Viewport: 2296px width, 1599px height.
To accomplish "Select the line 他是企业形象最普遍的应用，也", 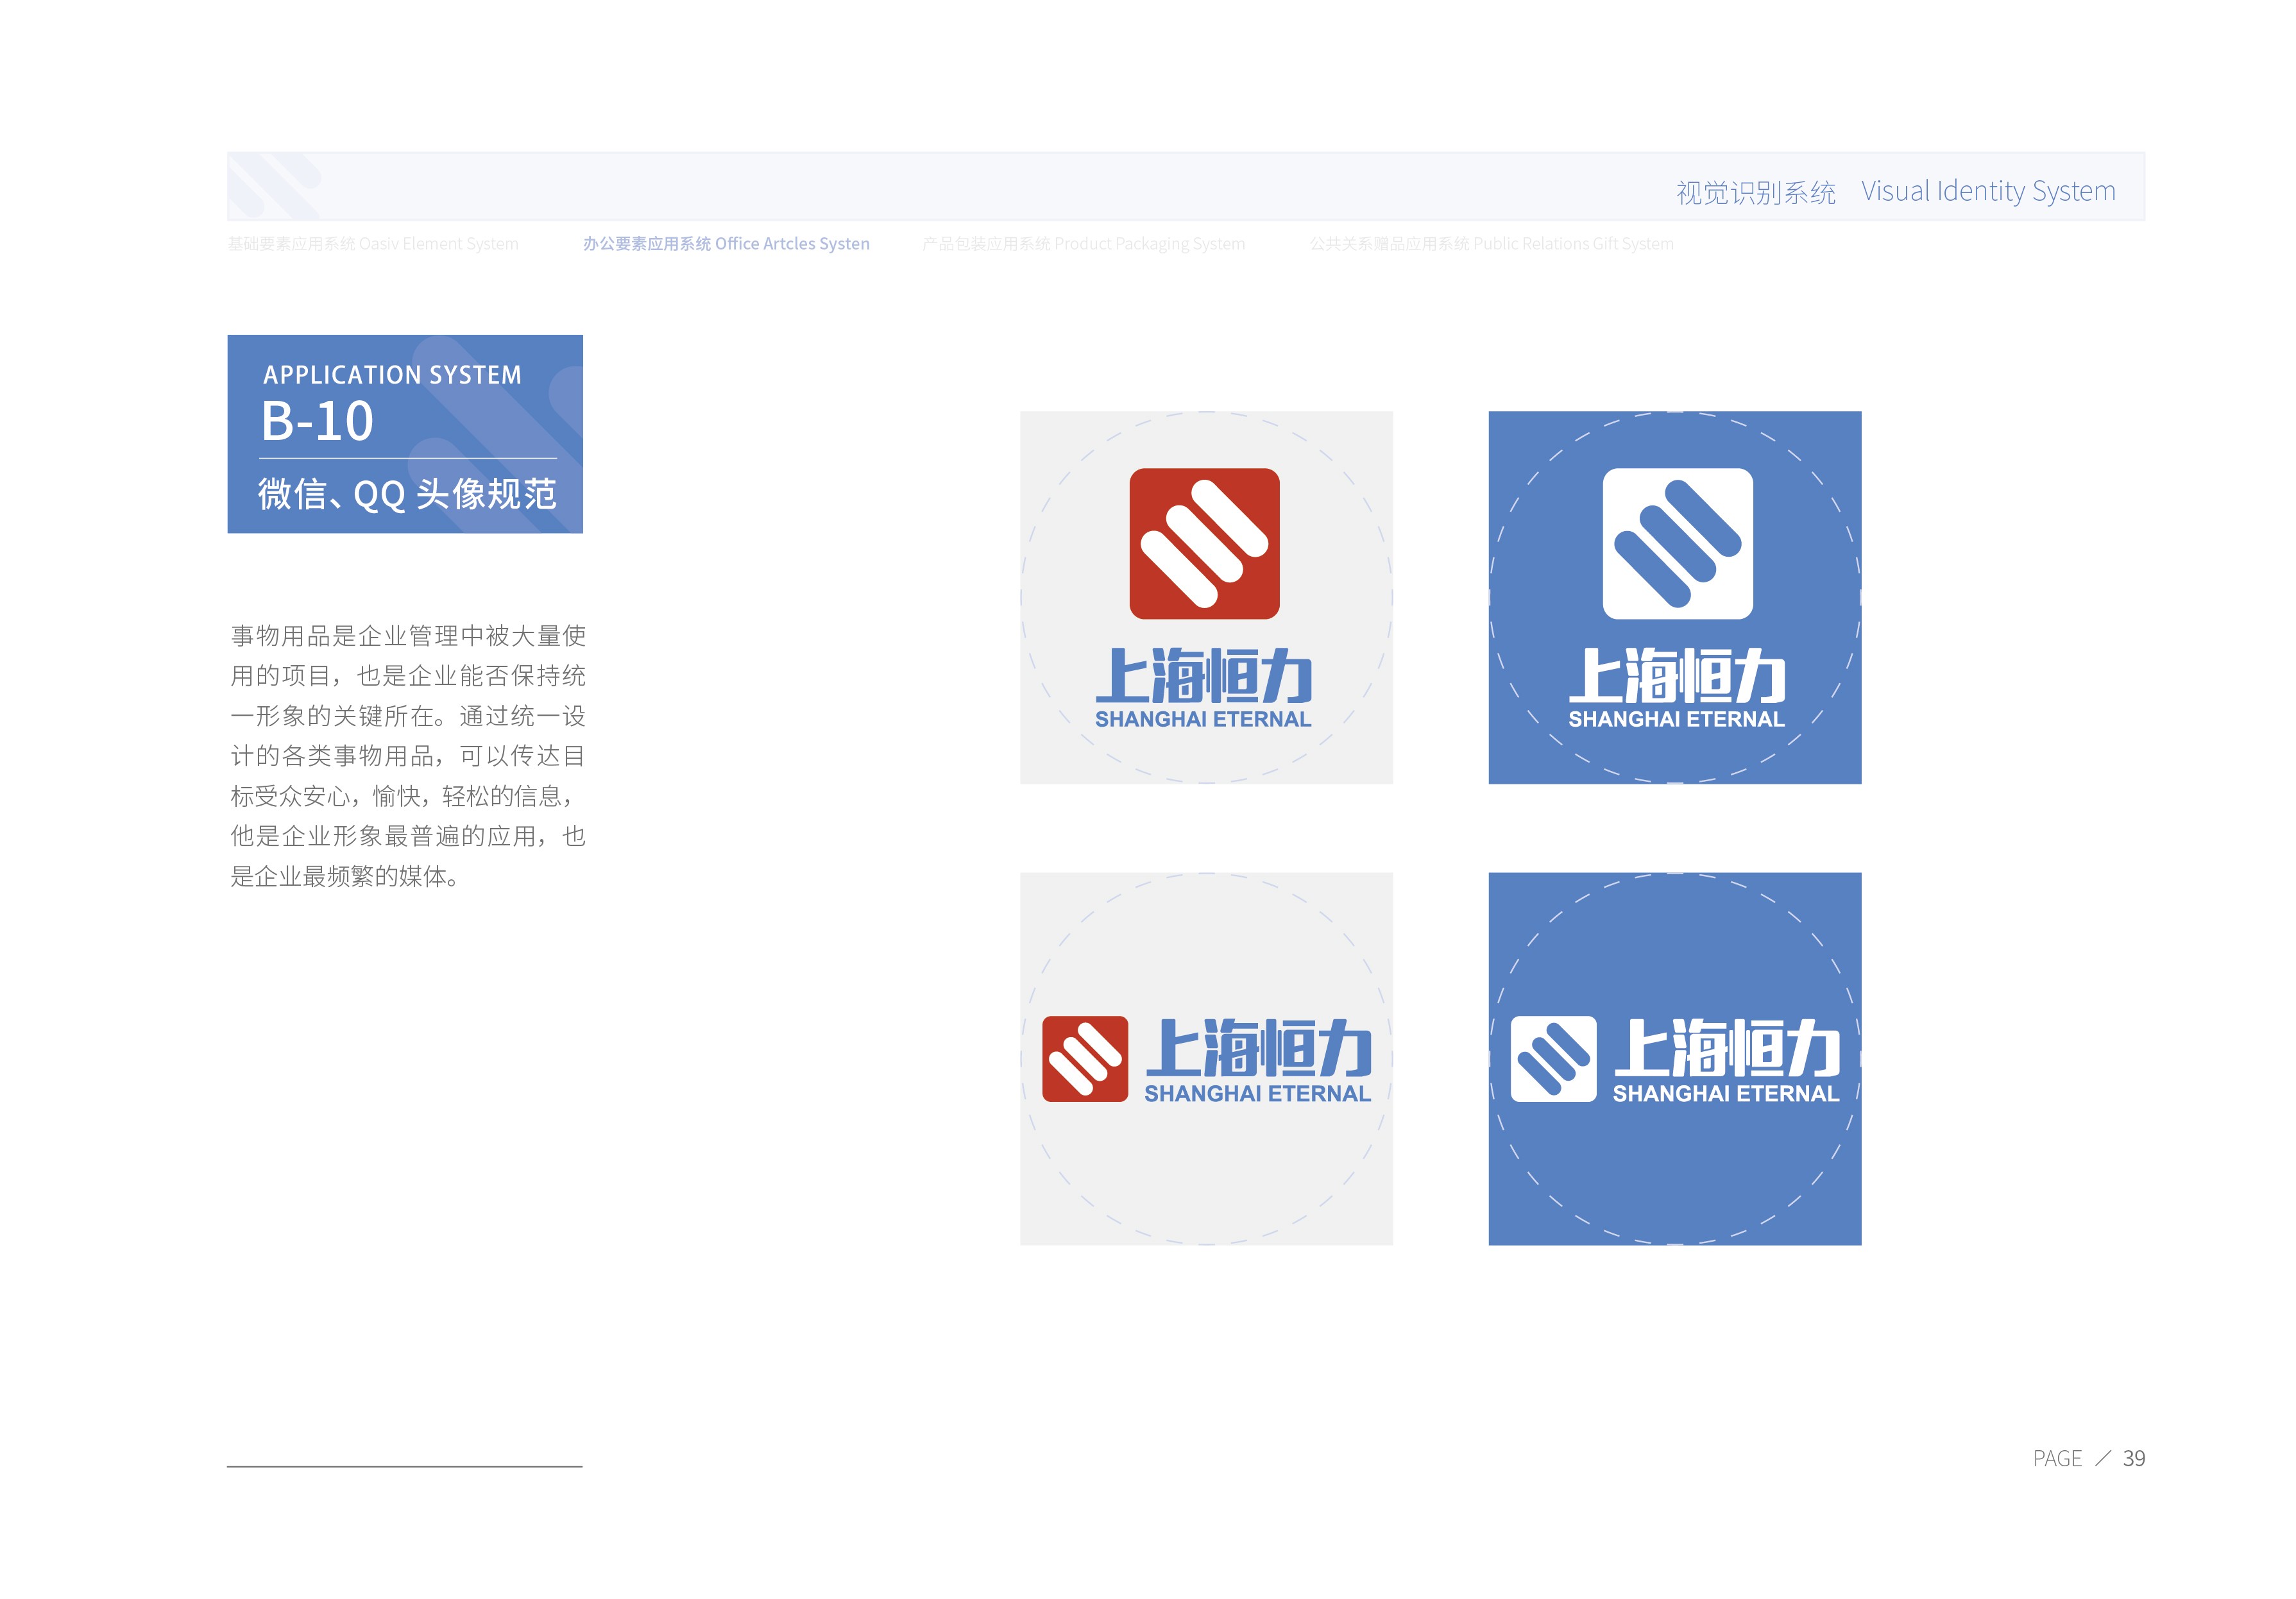I will coord(408,836).
